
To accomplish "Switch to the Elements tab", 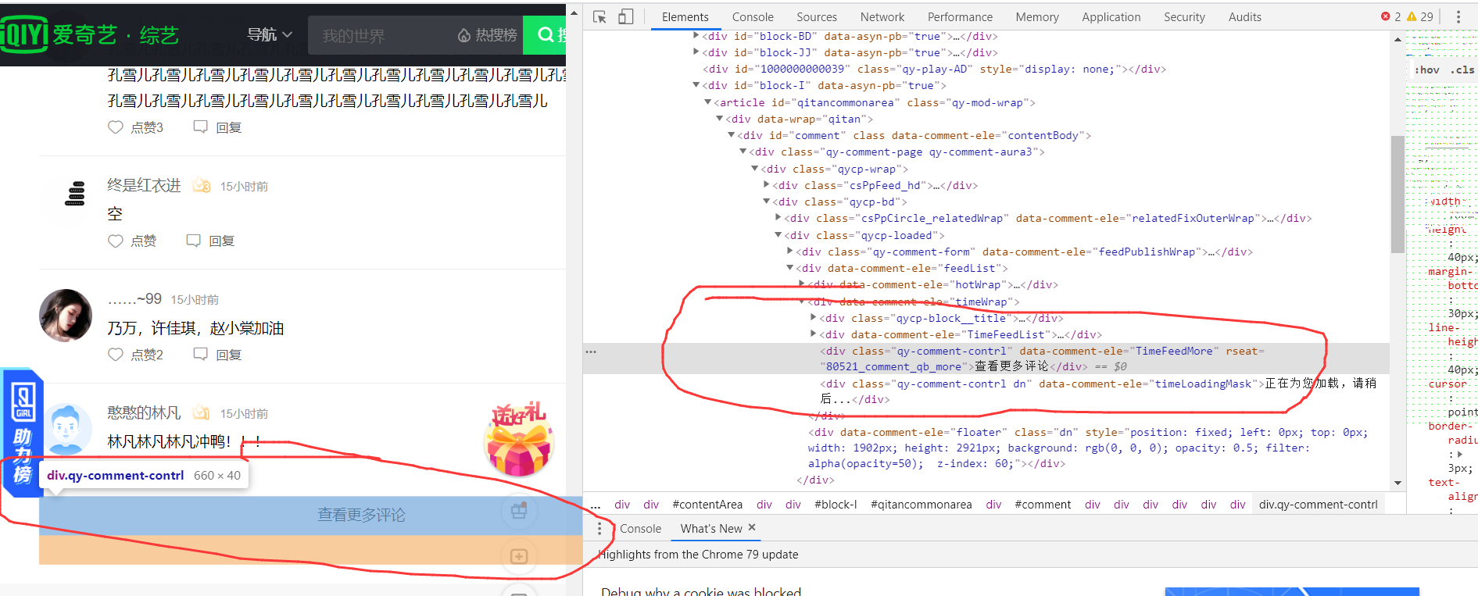I will coord(685,16).
